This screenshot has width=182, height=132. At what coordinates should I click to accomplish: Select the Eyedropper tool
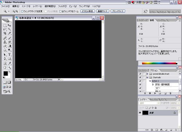pos(9,63)
